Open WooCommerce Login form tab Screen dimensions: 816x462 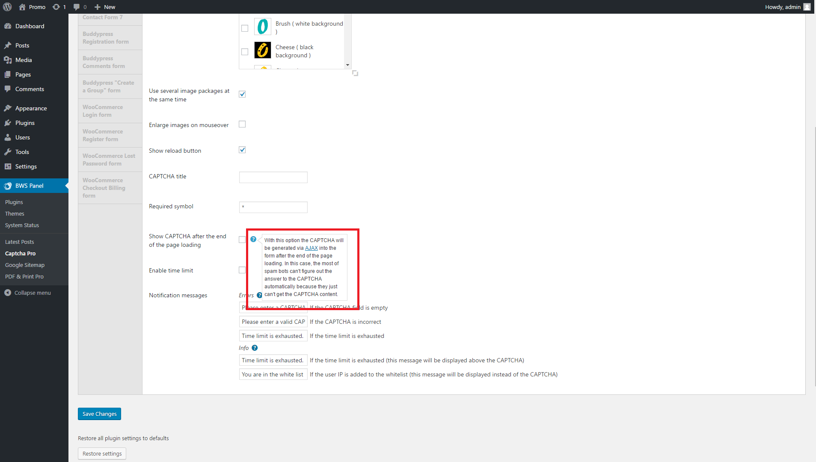(110, 111)
